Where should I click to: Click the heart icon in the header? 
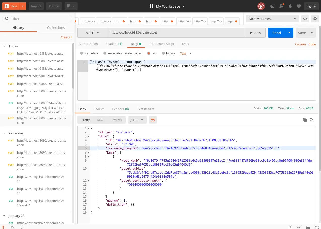pyautogui.click(x=299, y=6)
